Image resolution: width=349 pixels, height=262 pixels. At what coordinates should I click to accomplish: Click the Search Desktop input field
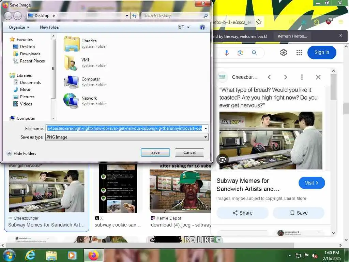coord(172,16)
